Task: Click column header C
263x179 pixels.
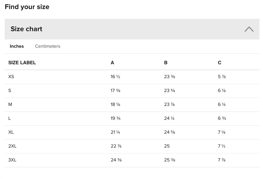Action: [x=220, y=62]
